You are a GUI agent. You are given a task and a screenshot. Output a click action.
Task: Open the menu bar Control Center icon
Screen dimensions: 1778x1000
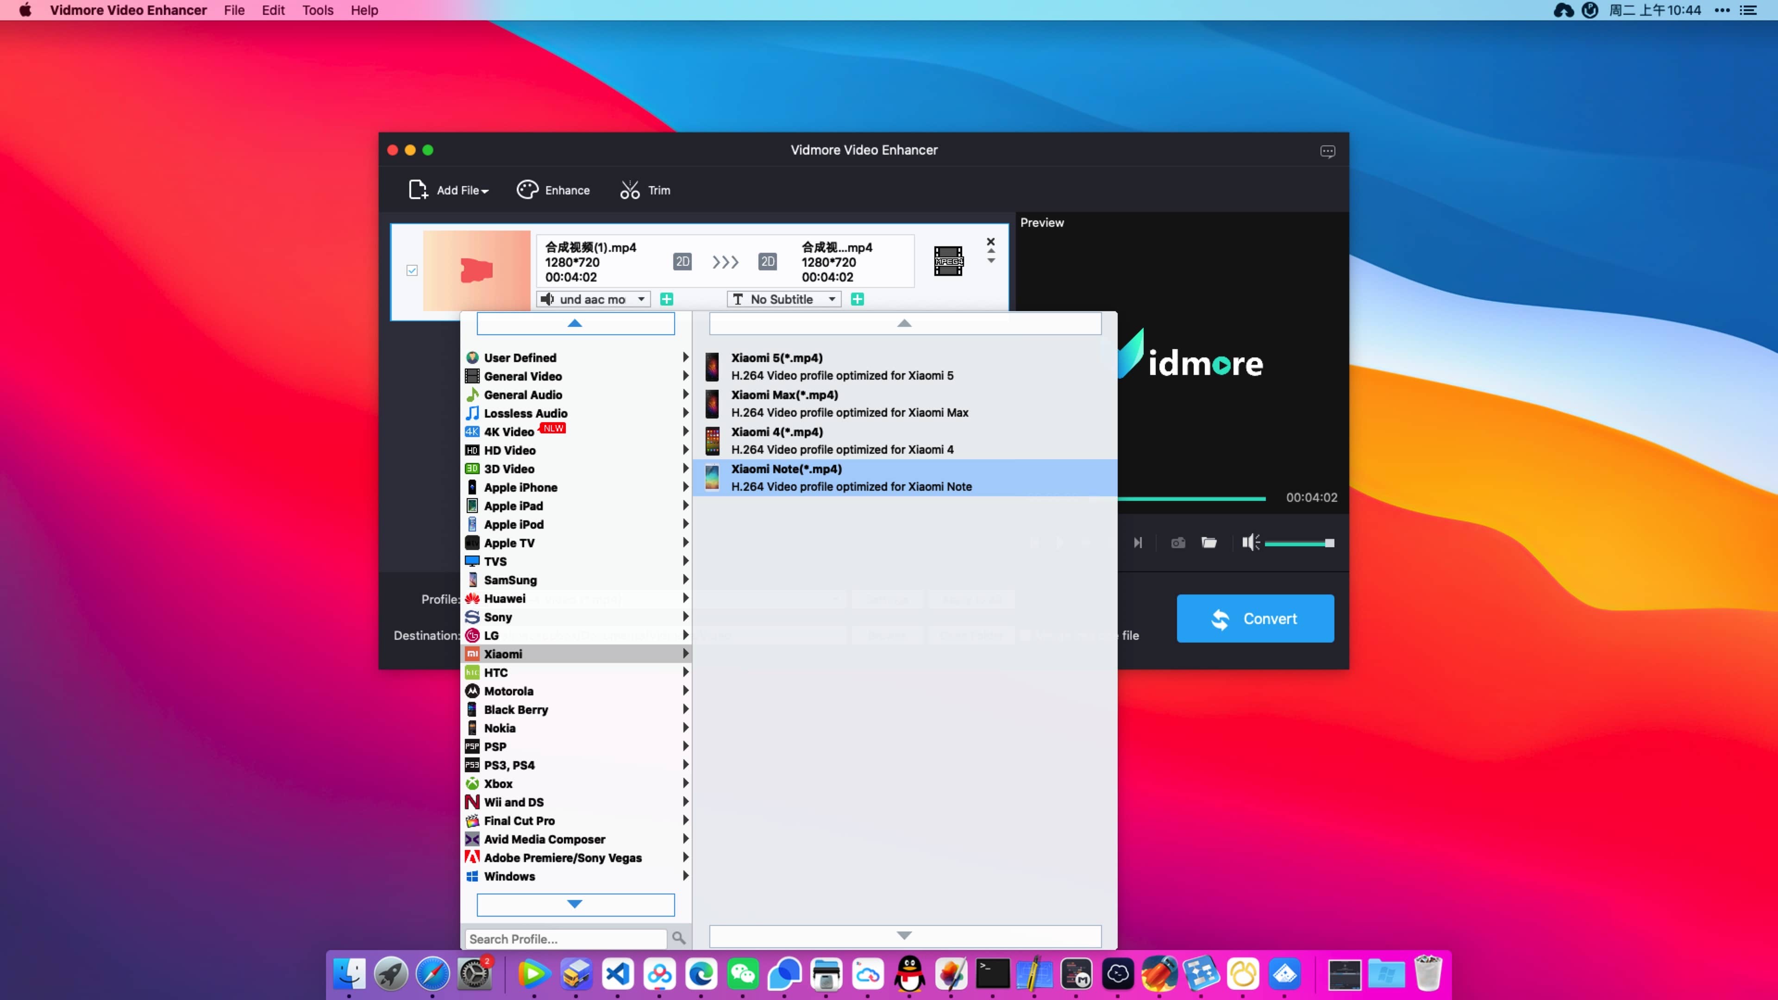tap(1747, 10)
